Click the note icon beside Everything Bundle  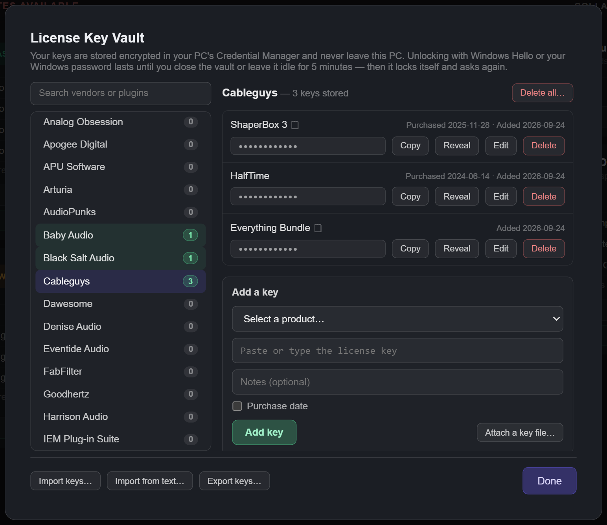[x=318, y=228]
